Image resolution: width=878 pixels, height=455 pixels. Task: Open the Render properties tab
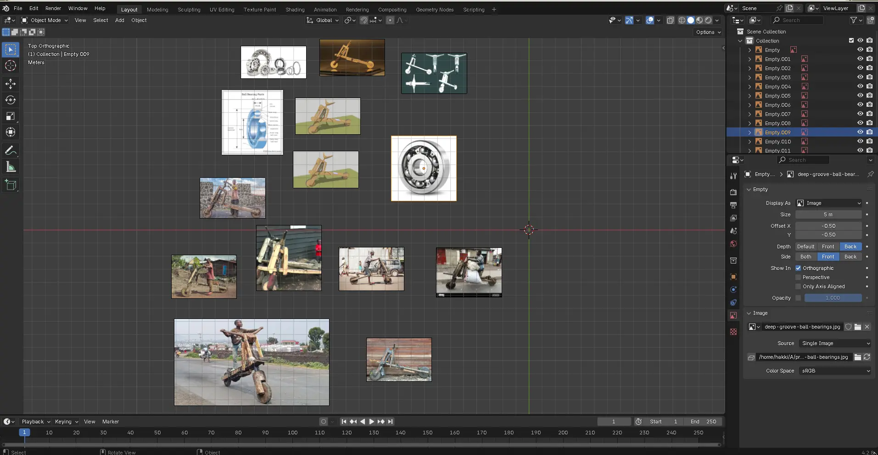(733, 192)
